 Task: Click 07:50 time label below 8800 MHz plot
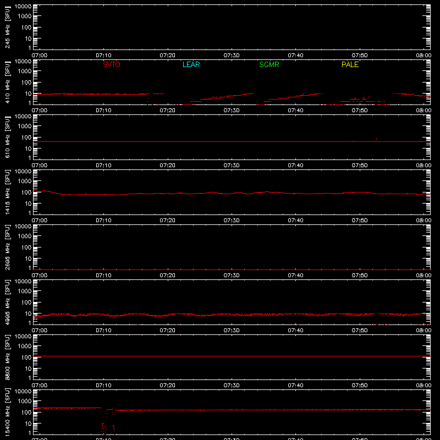(x=360, y=386)
